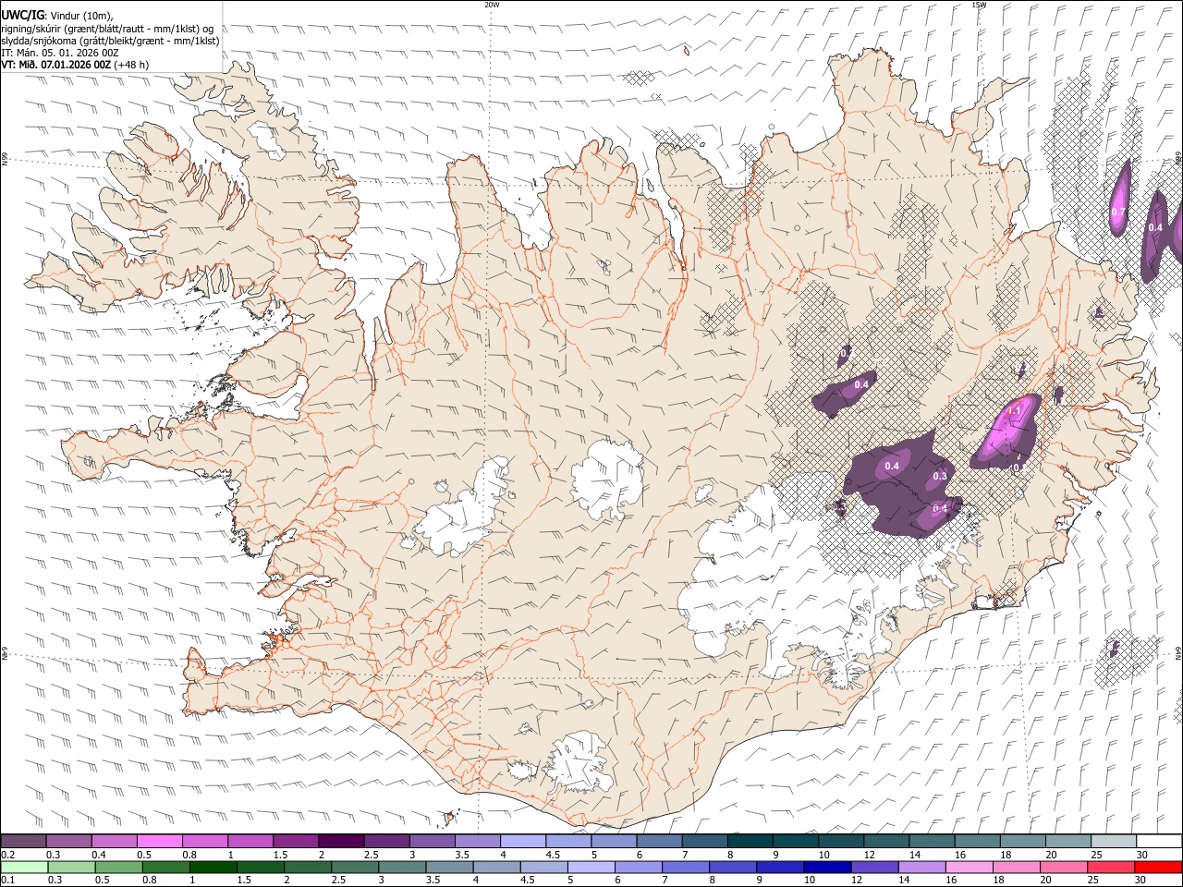Click the white 30 mm snow legend swatch
This screenshot has width=1183, height=887.
(x=1157, y=841)
